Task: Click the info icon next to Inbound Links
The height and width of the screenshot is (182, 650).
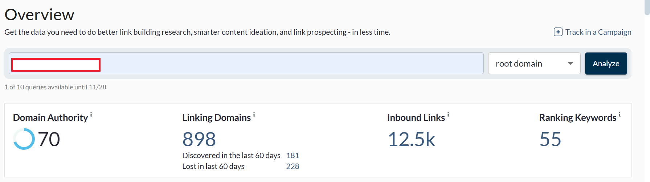Action: point(448,115)
